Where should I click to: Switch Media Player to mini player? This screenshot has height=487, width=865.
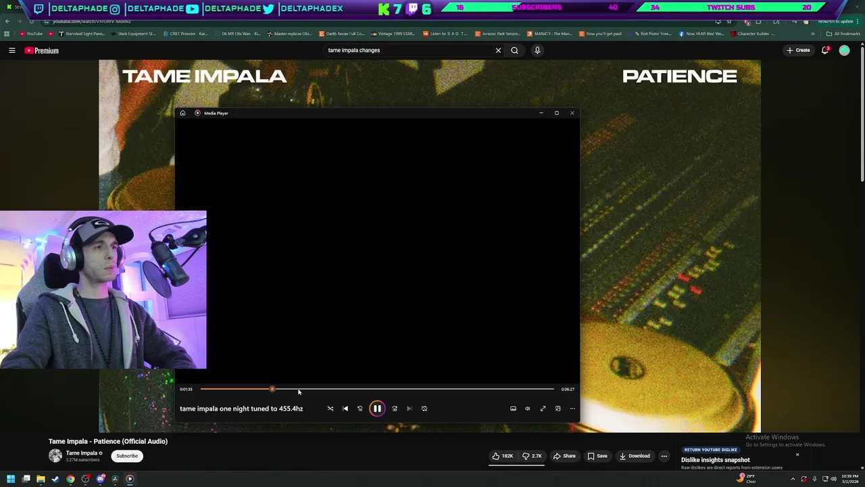coord(558,409)
